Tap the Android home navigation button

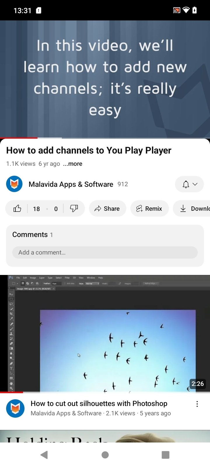(x=105, y=455)
